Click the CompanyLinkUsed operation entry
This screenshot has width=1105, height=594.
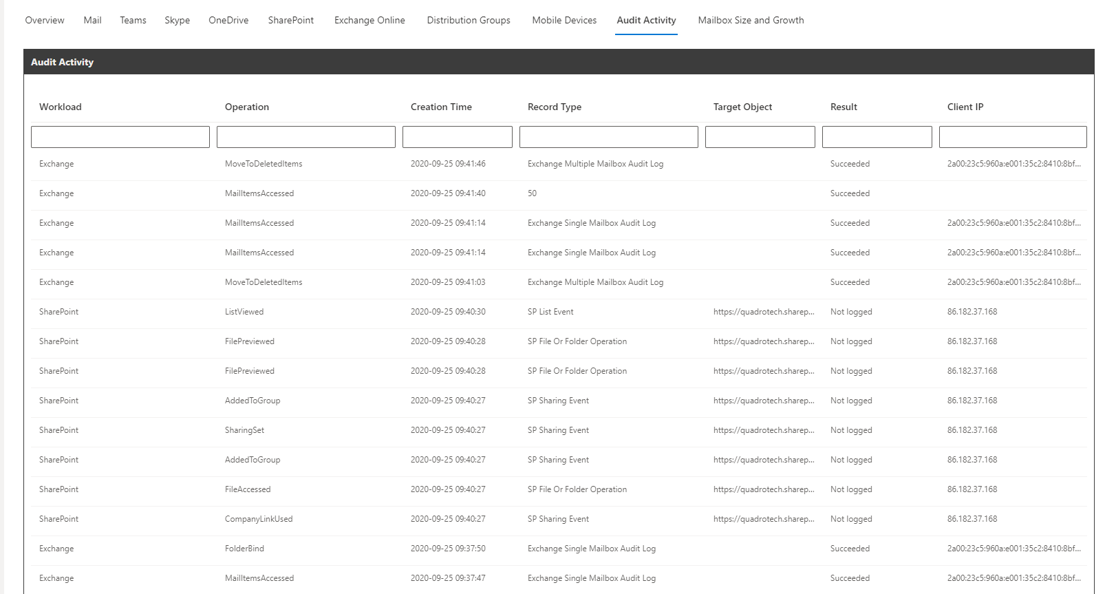(259, 519)
